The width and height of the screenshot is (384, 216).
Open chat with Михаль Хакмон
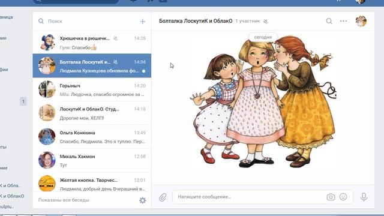click(92, 160)
